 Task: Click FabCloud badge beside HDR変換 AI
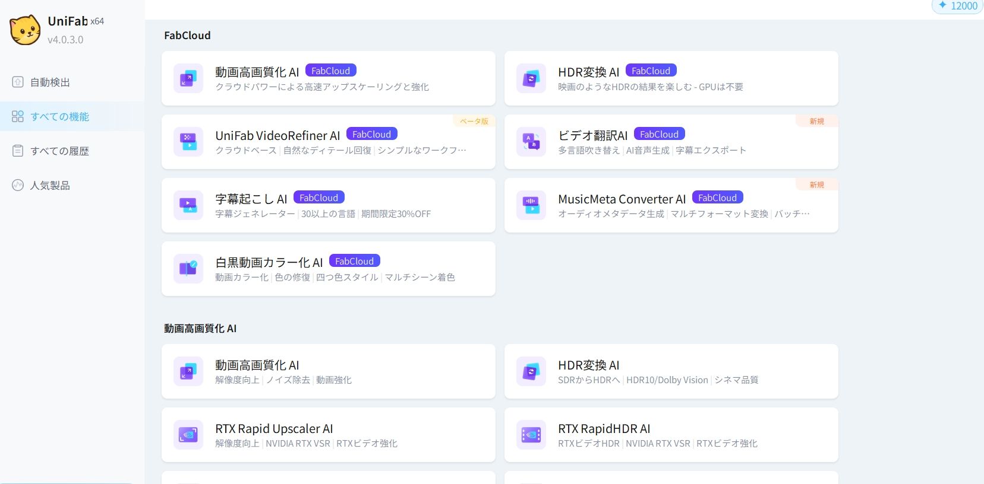pyautogui.click(x=651, y=71)
